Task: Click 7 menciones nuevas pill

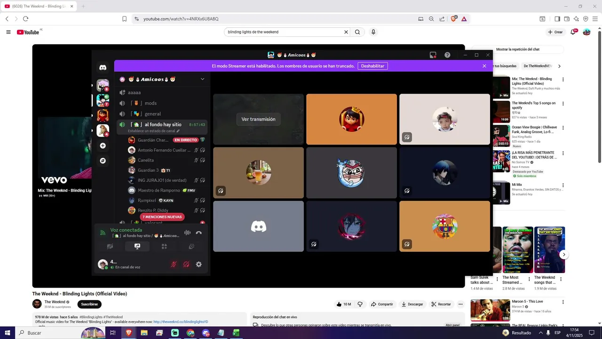Action: (x=162, y=217)
